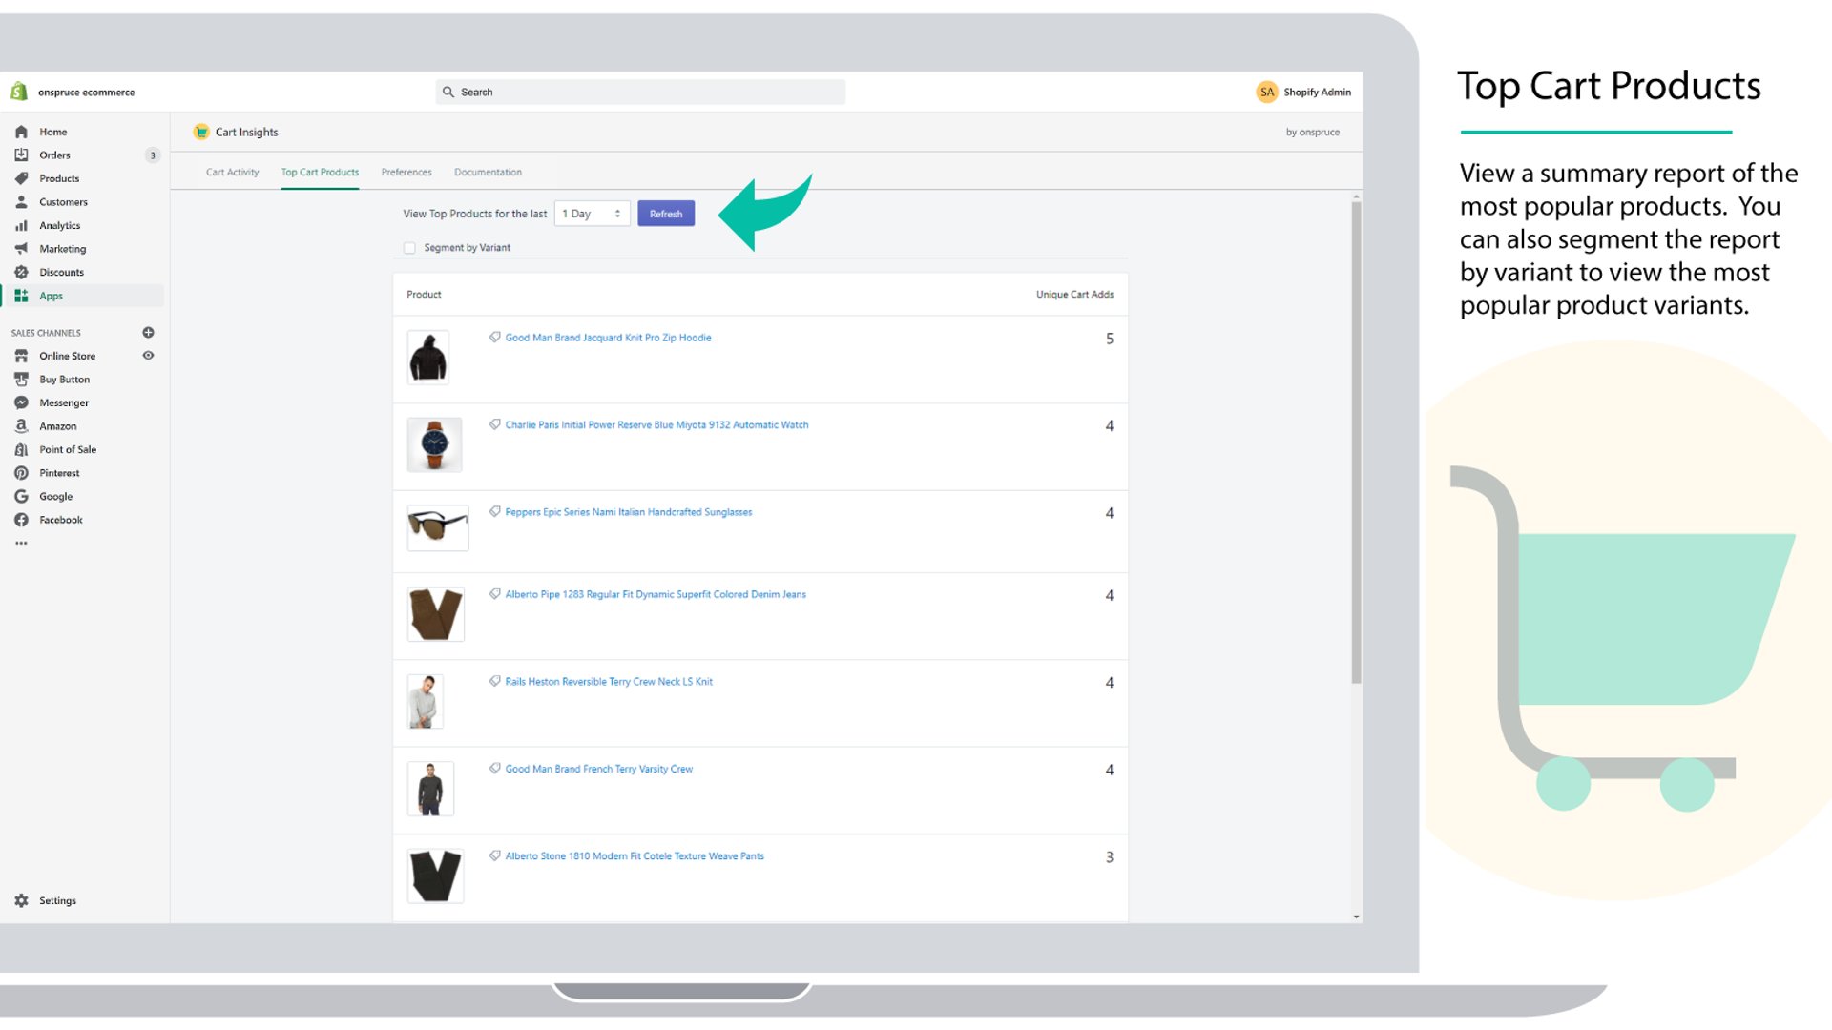Image resolution: width=1832 pixels, height=1030 pixels.
Task: Click the Pinterest channel icon
Action: pyautogui.click(x=21, y=473)
